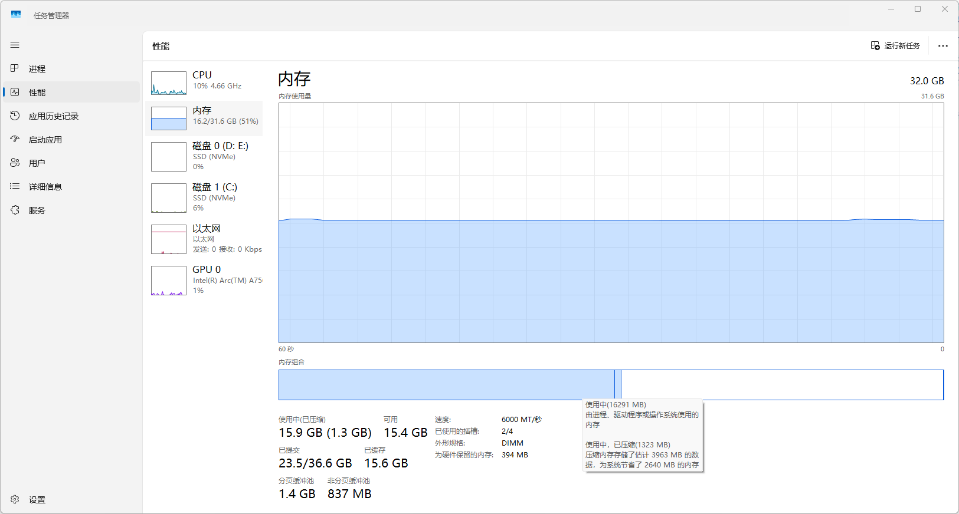Screen dimensions: 959x514
Task: Click the 6000 MT/秒 speed value
Action: click(x=522, y=420)
